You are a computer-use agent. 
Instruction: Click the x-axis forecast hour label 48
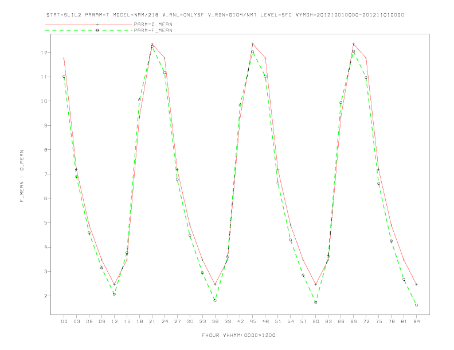pos(265,321)
